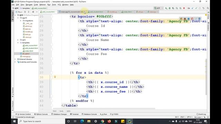Switch to the main.app10_coursemodel database tab

(72, 12)
